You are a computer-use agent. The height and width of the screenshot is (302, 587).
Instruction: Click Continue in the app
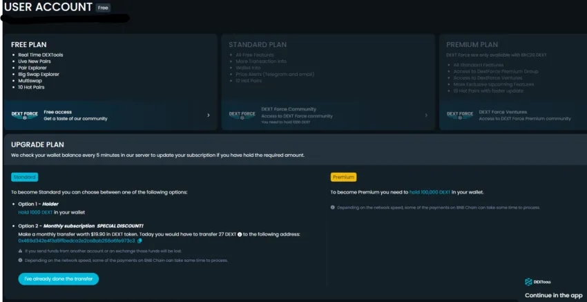(x=554, y=295)
